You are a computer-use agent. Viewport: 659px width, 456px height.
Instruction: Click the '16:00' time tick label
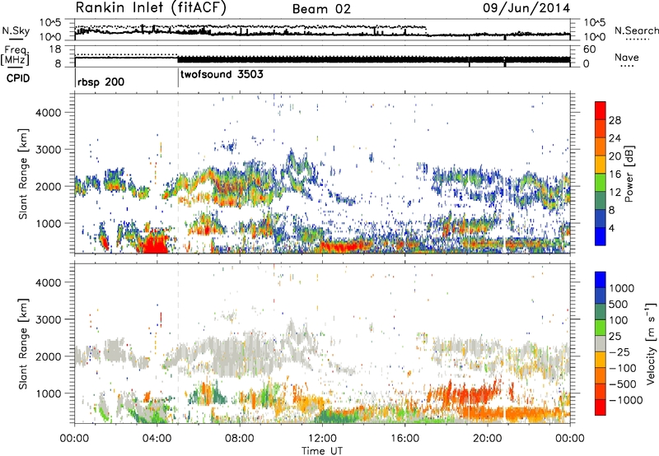(404, 439)
